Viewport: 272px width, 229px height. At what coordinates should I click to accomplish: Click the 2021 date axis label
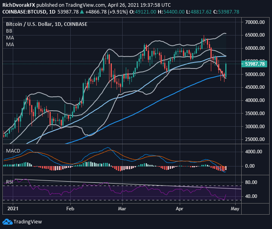13,209
